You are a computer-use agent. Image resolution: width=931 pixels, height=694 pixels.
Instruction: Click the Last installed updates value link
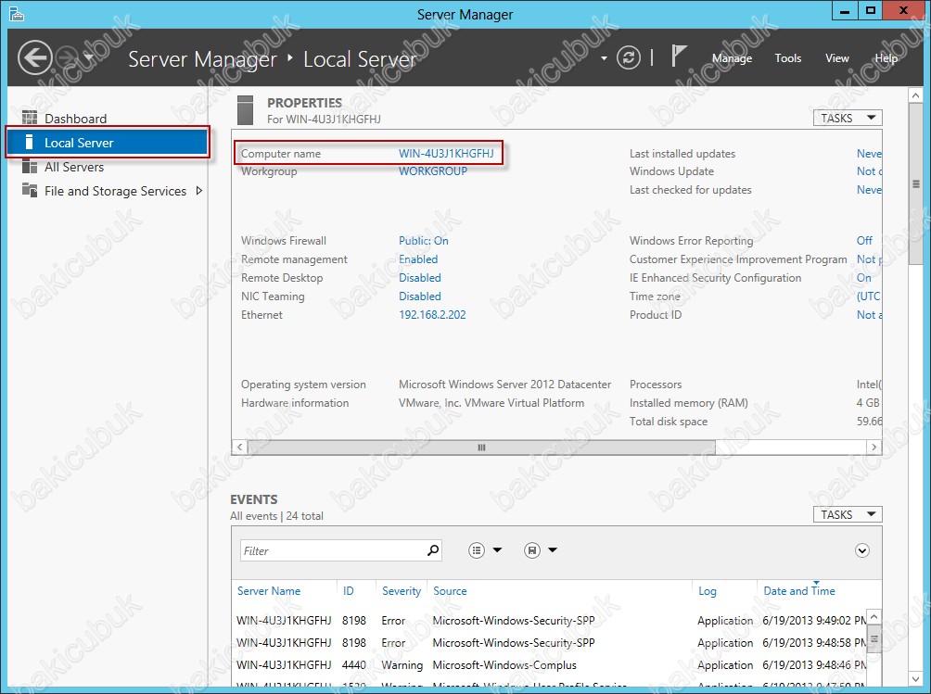[x=869, y=154]
